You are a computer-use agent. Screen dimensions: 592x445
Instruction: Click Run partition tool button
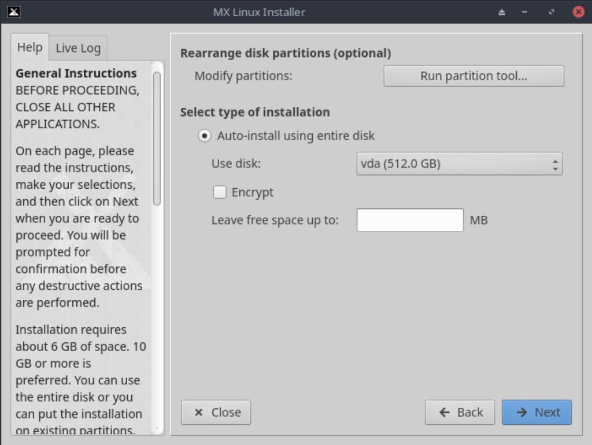point(474,76)
